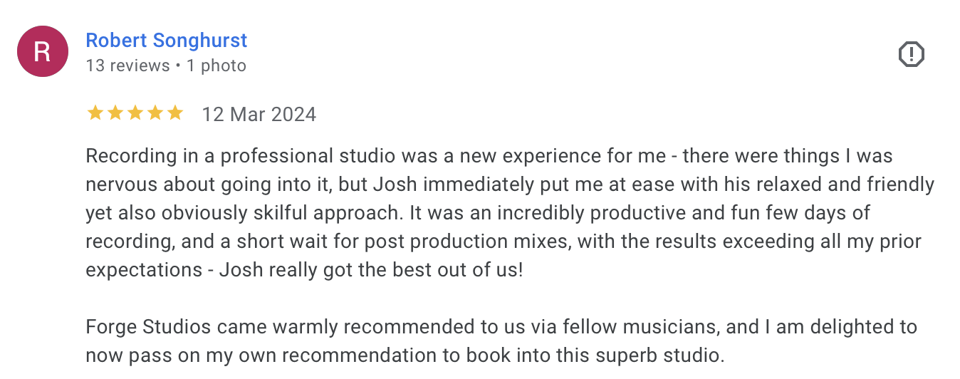Select the third star in the rating

click(135, 113)
